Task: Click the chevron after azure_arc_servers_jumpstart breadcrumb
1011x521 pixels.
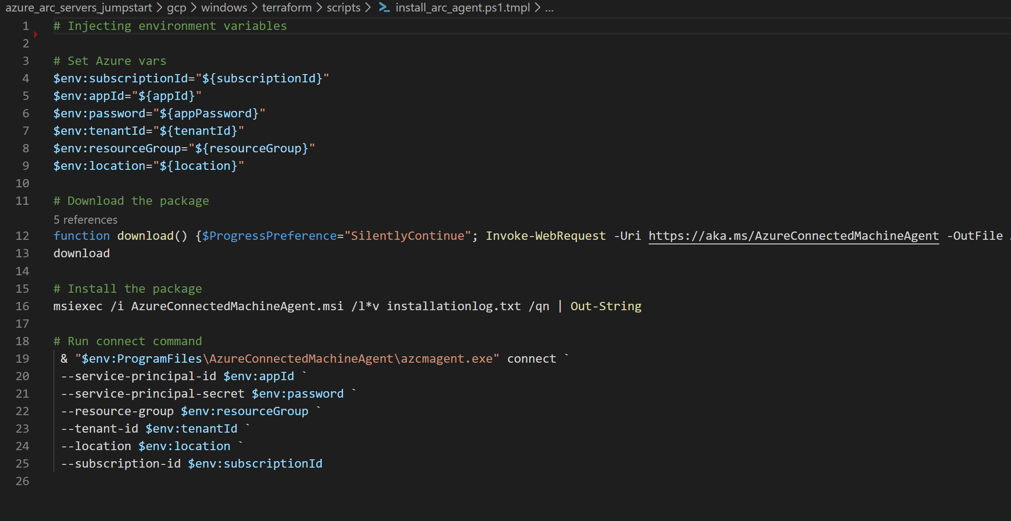Action: coord(159,8)
